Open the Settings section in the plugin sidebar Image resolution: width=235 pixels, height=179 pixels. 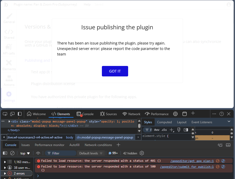pyautogui.click(x=9, y=96)
